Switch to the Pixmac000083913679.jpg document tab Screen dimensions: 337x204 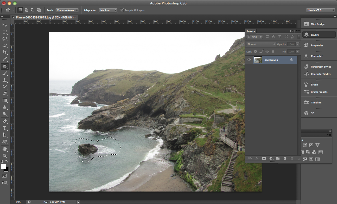pos(46,17)
